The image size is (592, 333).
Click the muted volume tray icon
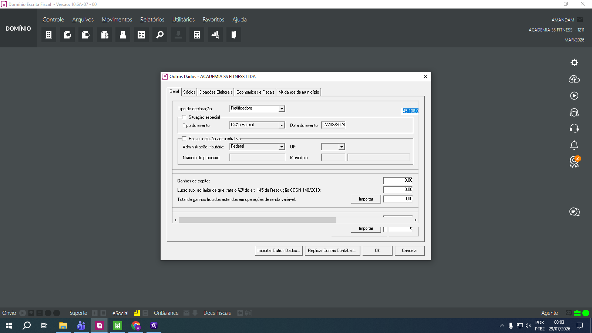point(528,326)
